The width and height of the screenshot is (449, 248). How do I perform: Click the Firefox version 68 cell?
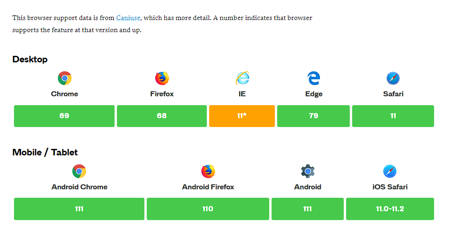click(x=162, y=116)
